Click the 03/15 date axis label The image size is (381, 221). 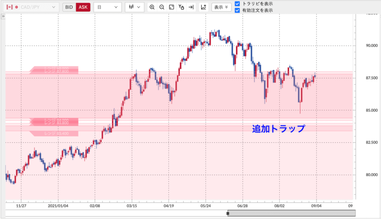[132, 206]
